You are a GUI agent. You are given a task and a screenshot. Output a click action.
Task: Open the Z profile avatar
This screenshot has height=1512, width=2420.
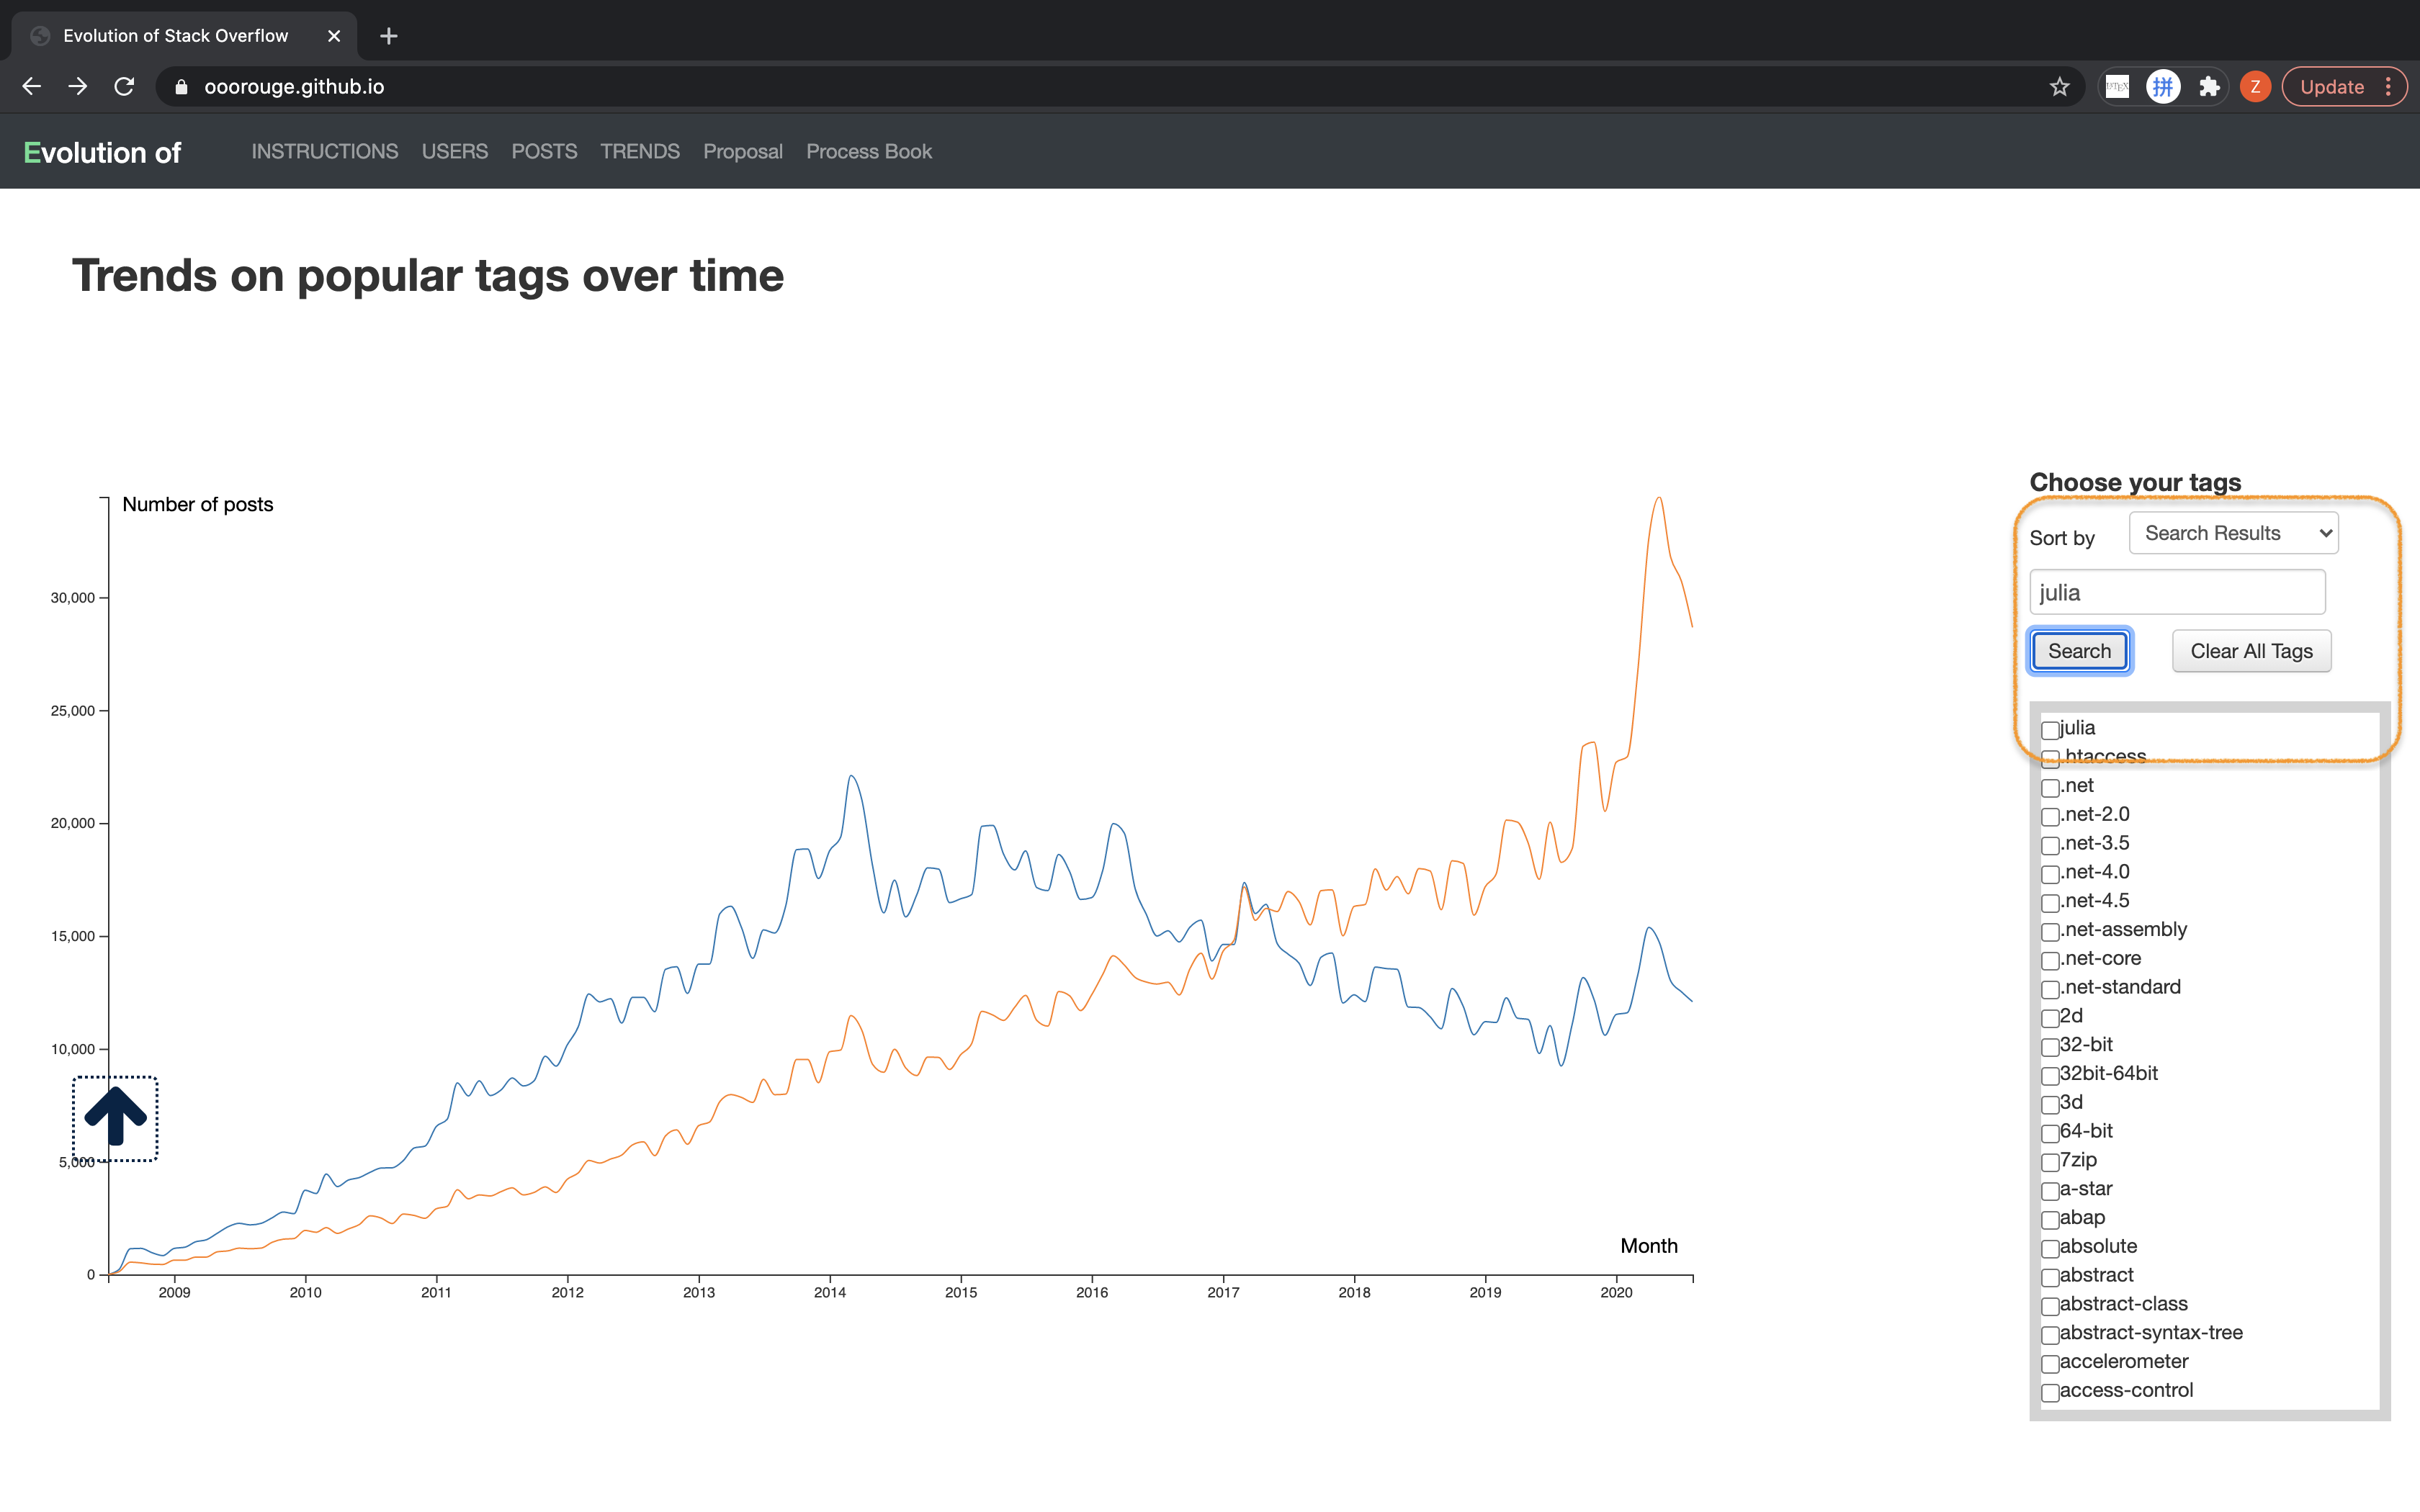[x=2255, y=87]
